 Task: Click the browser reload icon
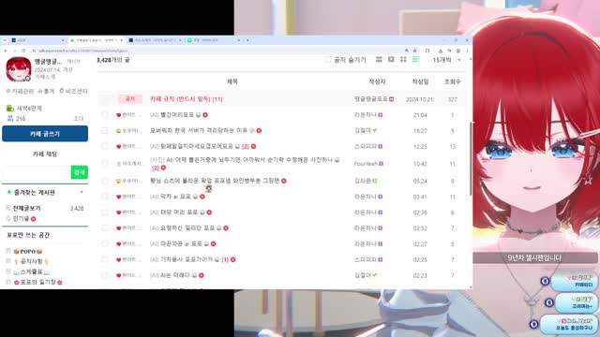(23, 51)
